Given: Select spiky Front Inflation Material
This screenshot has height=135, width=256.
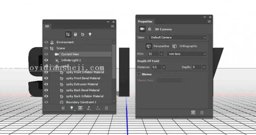Looking at the screenshot, I should click(x=81, y=72).
